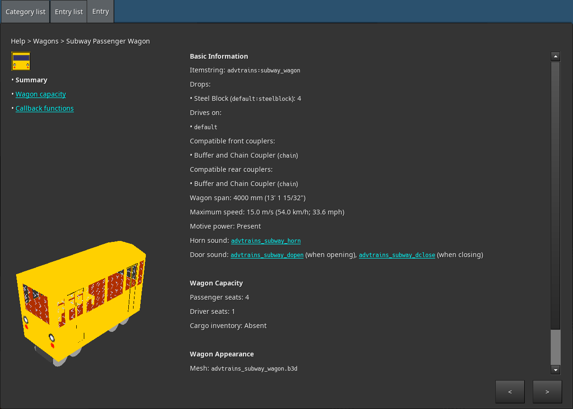
Task: Open the Wagon capacity section link
Action: [x=41, y=94]
